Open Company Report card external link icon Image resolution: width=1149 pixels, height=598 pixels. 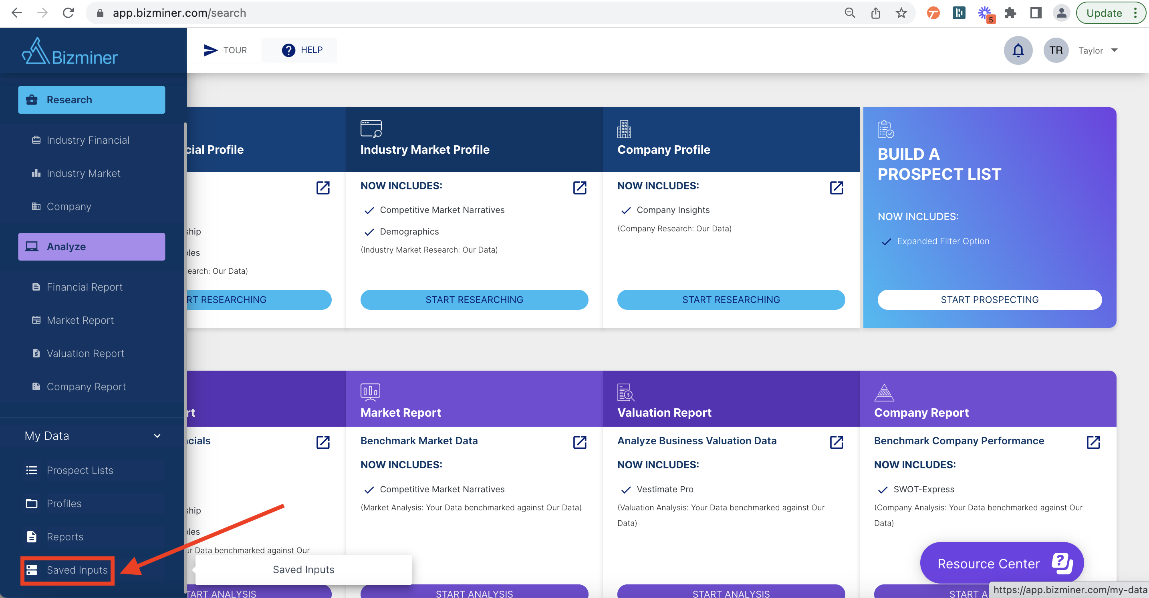(x=1094, y=442)
